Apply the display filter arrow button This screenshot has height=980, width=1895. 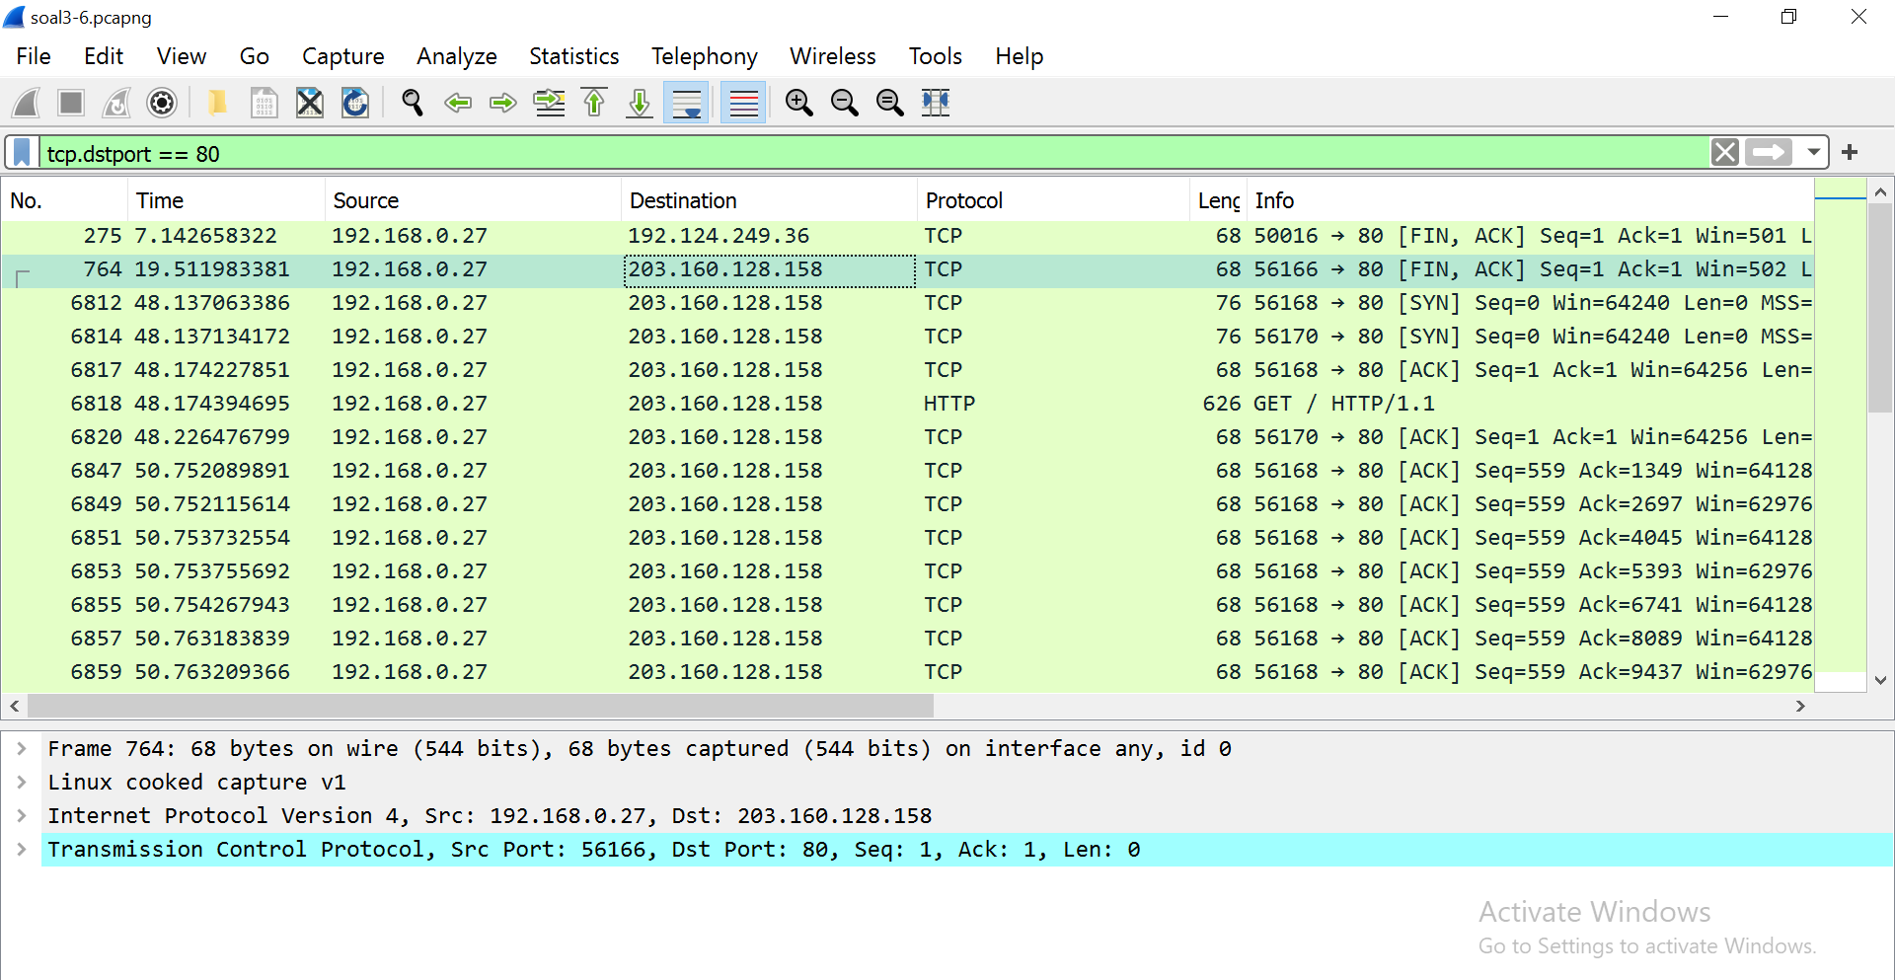[1769, 153]
